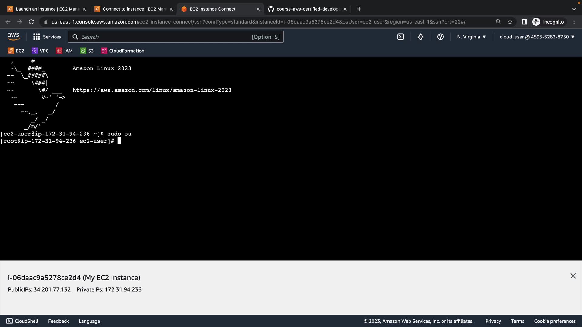Screen dimensions: 582x327
Task: Open CloudFormation shortcut in favorites bar
Action: point(123,51)
